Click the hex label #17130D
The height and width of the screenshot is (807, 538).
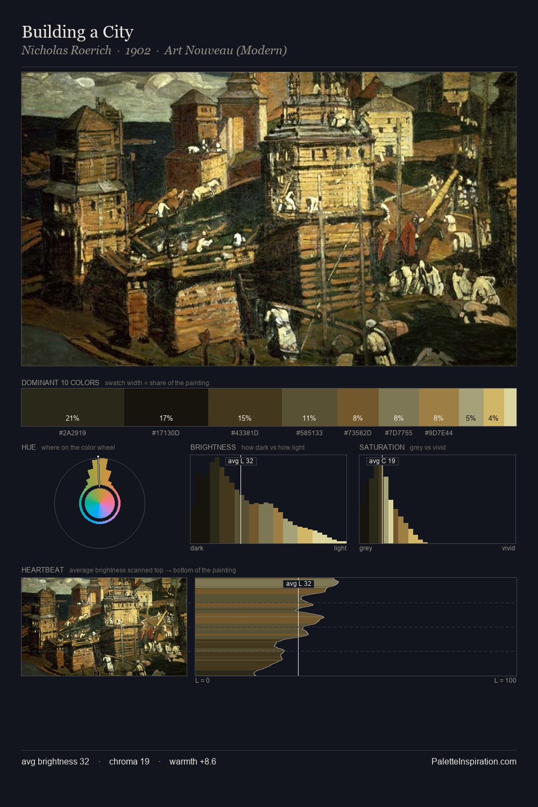[x=166, y=433]
